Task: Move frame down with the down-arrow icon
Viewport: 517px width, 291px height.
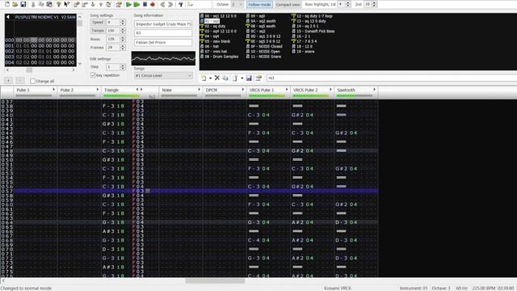Action: (93, 4)
